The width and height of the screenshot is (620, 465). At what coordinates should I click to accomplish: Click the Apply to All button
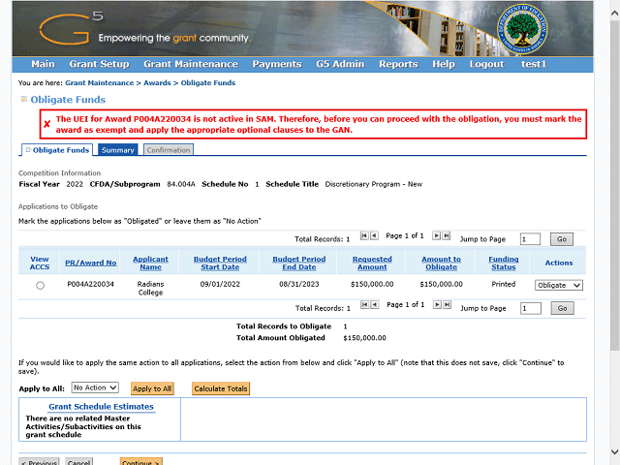[152, 388]
